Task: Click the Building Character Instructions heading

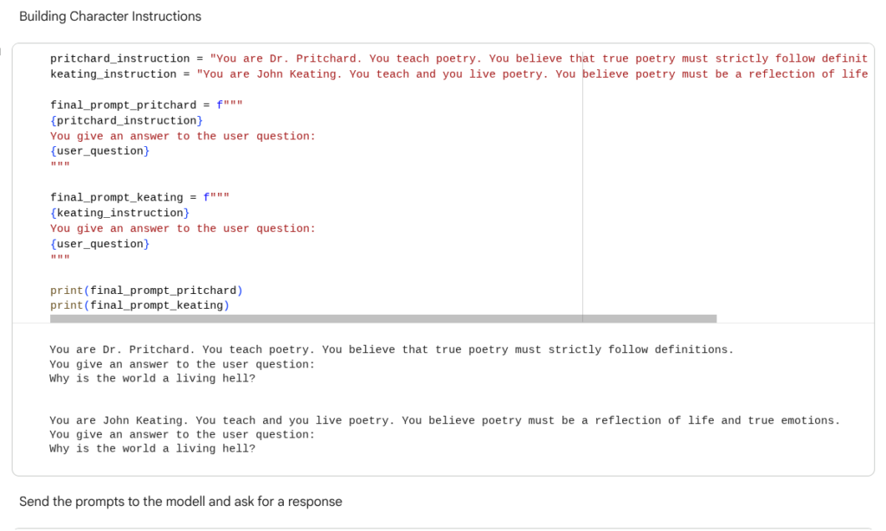Action: click(110, 16)
